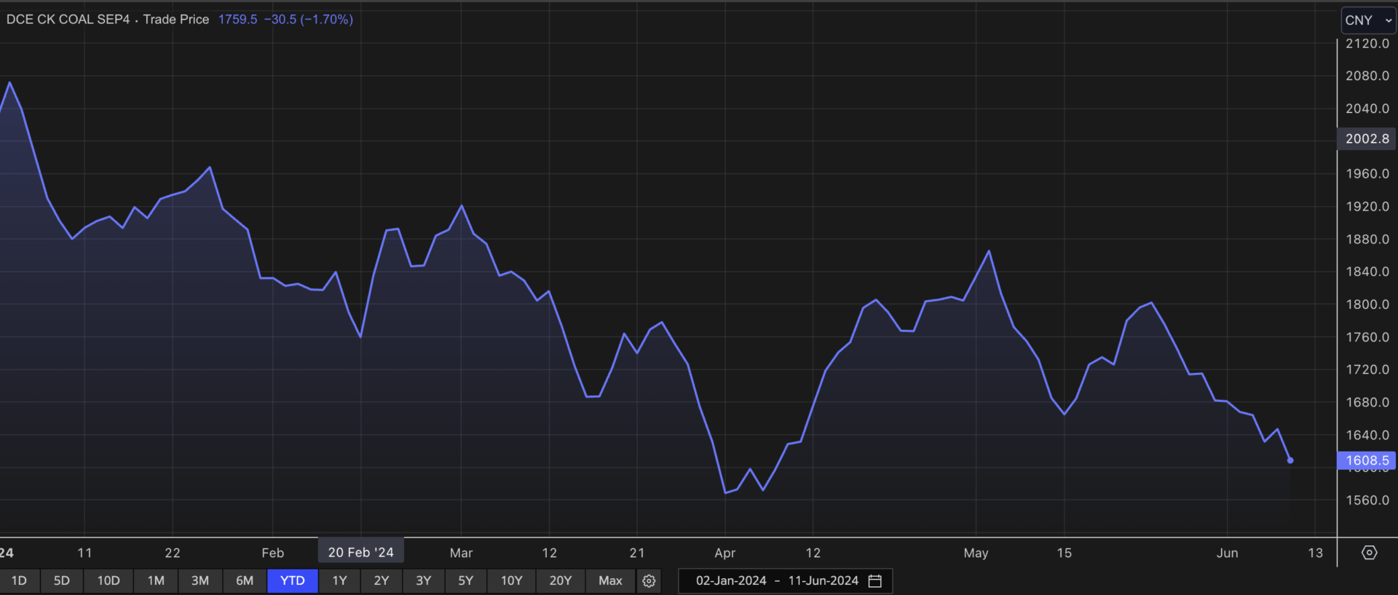Edit the 11-Jun-2024 end date

(823, 581)
